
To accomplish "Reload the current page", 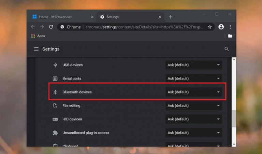I will pyautogui.click(x=51, y=27).
